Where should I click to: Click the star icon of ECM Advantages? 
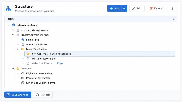pos(28,54)
